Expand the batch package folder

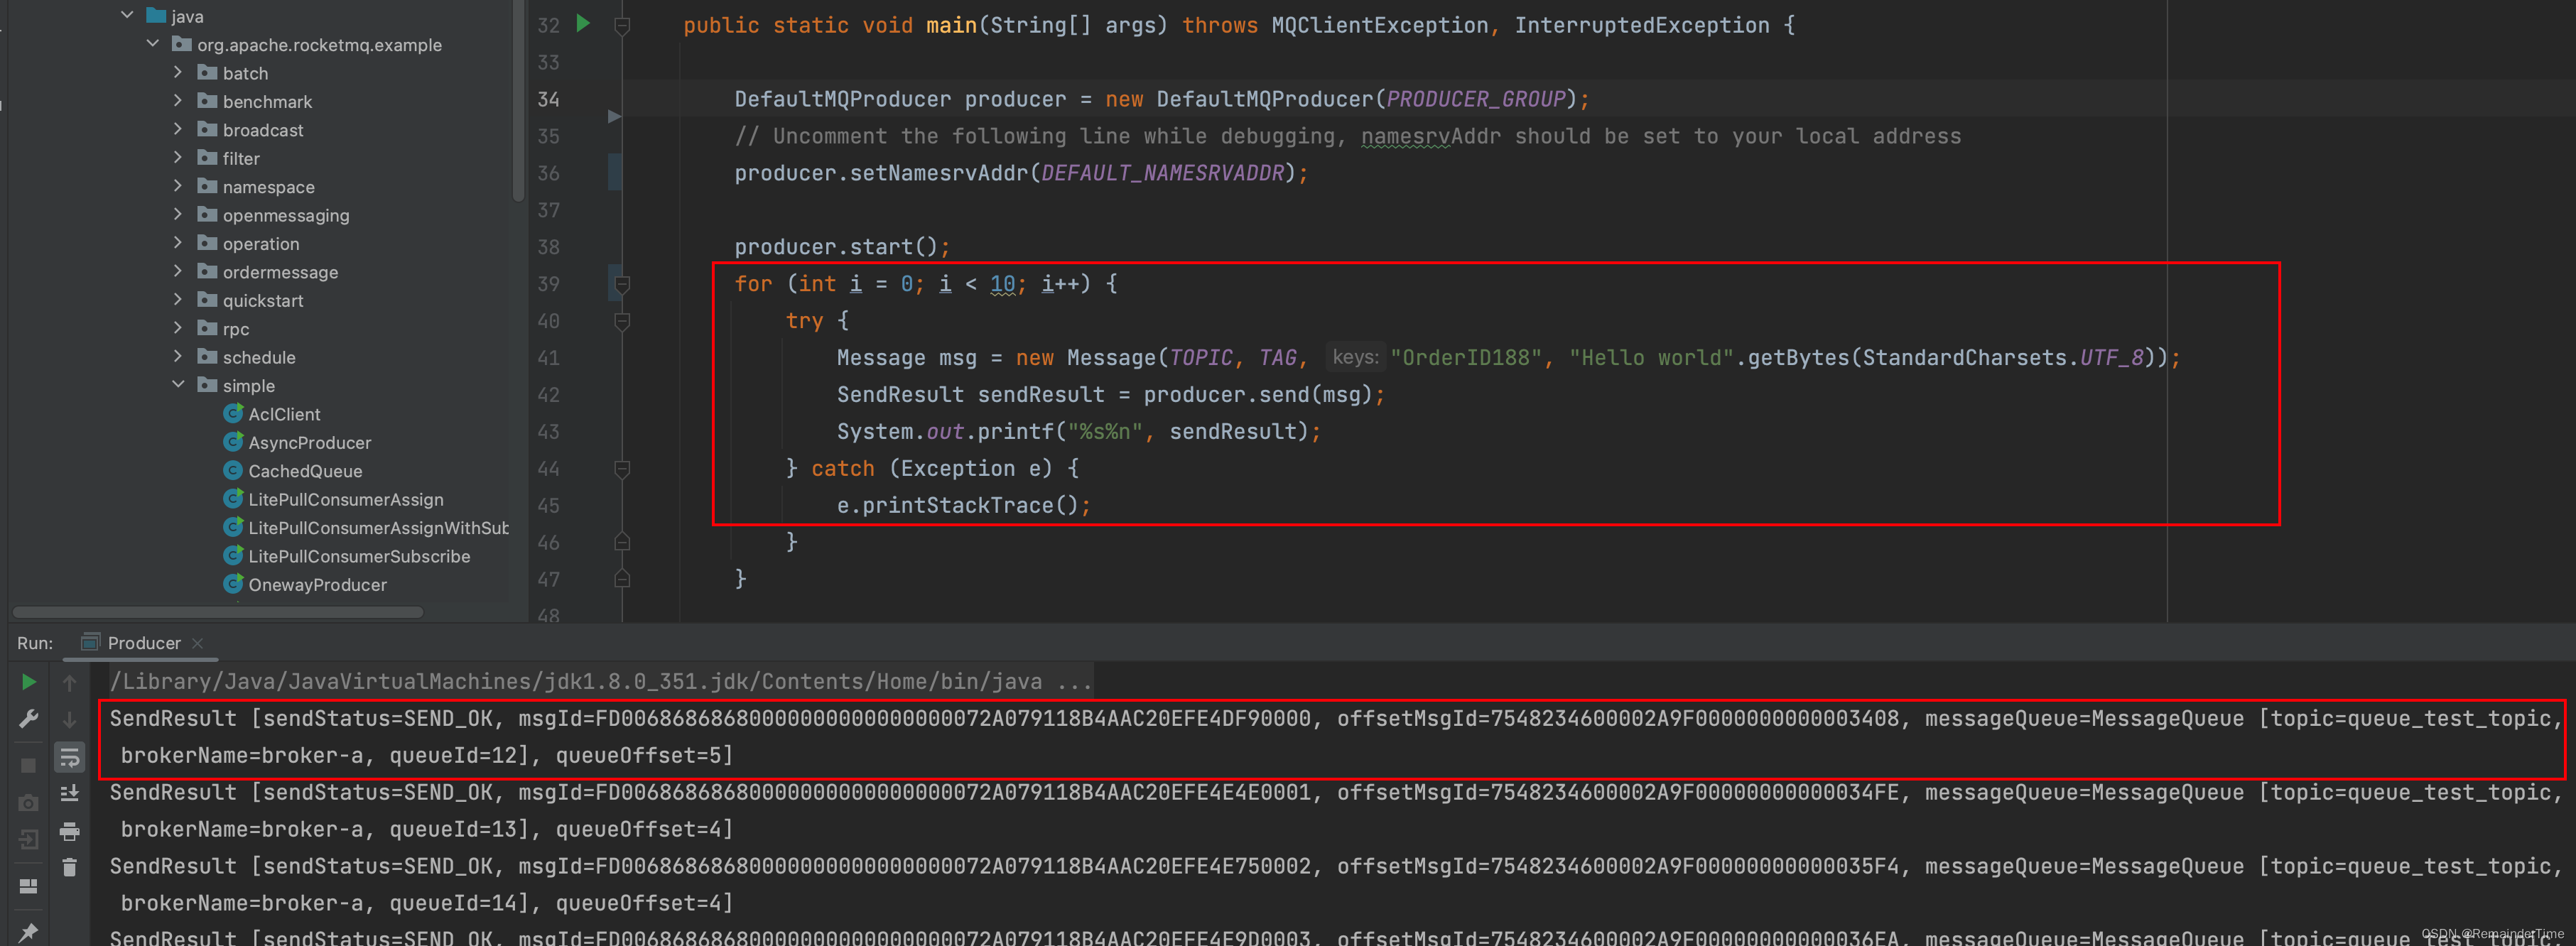click(178, 73)
